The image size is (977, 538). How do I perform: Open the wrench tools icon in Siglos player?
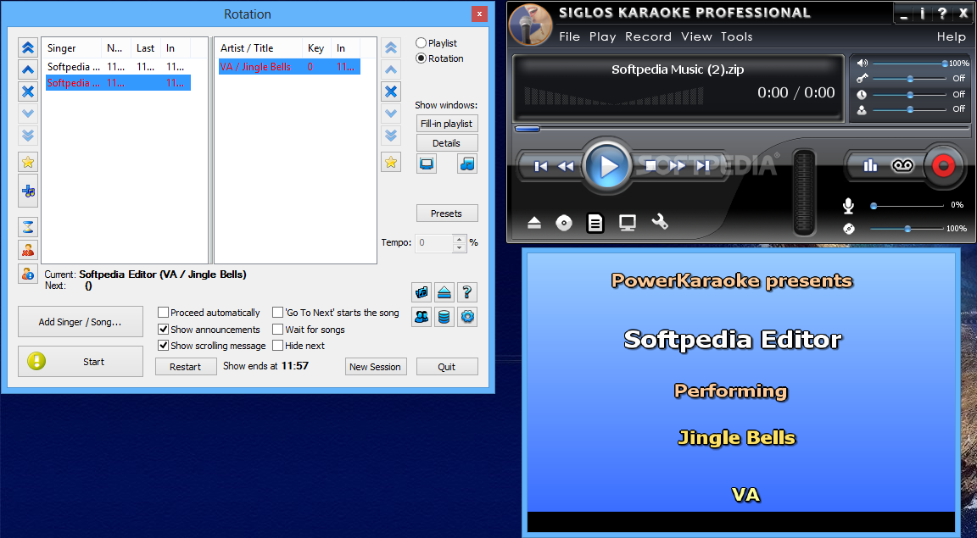(660, 222)
